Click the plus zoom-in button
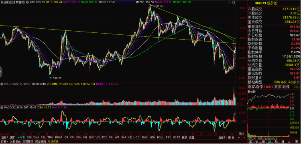This screenshot has width=301, height=144. [239, 138]
